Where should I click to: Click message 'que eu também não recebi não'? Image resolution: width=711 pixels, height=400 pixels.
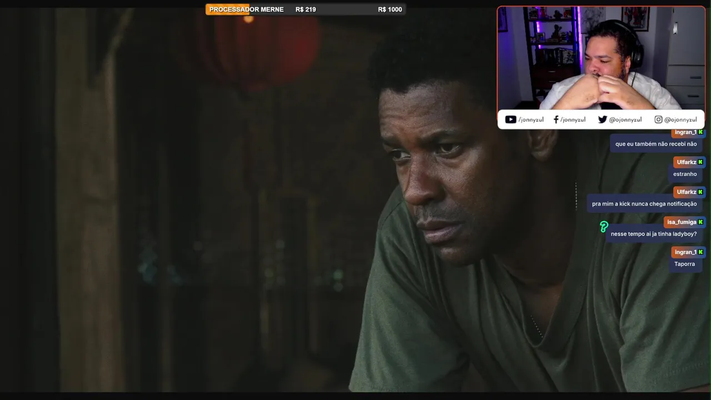click(x=656, y=144)
